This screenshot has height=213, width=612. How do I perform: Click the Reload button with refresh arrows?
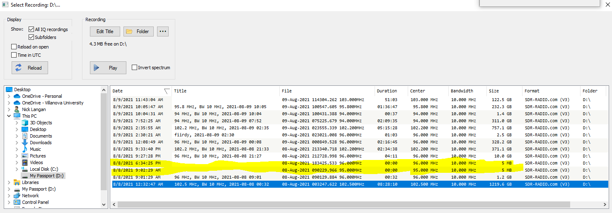(x=30, y=68)
